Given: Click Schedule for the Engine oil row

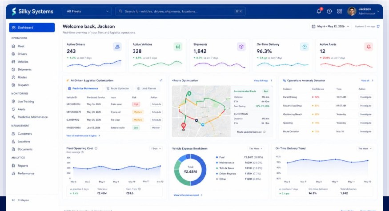Looking at the screenshot, I should tap(156, 112).
